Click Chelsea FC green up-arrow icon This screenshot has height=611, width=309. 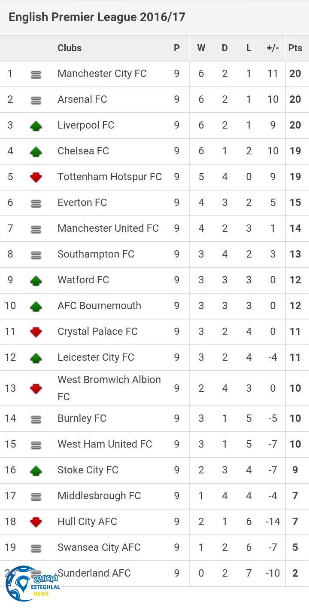click(x=36, y=151)
